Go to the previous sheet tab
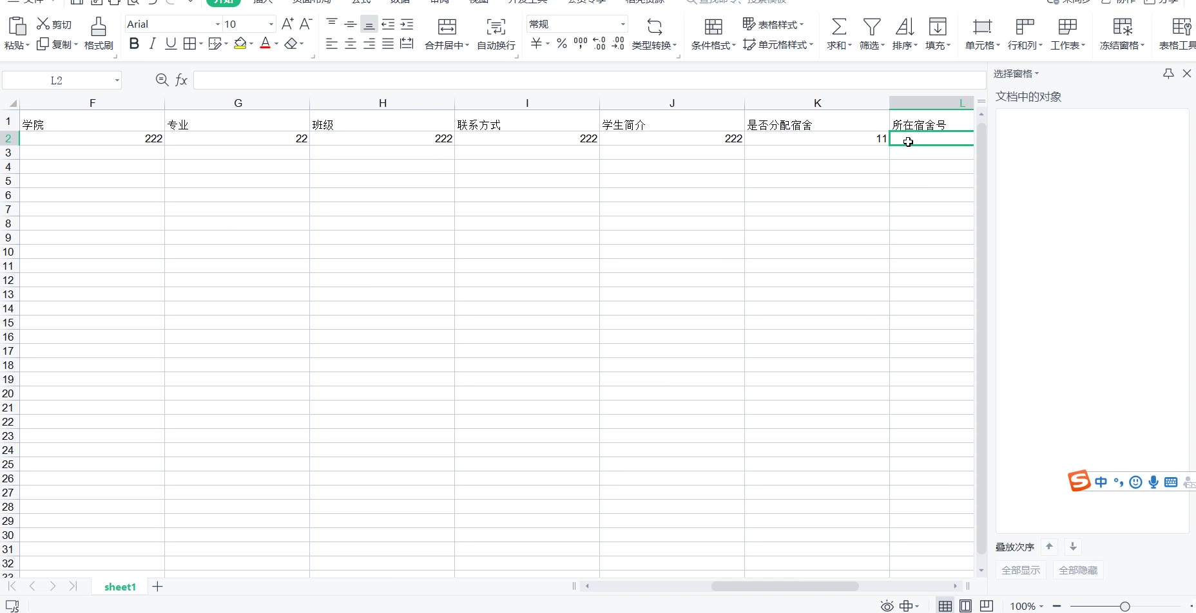 32,586
